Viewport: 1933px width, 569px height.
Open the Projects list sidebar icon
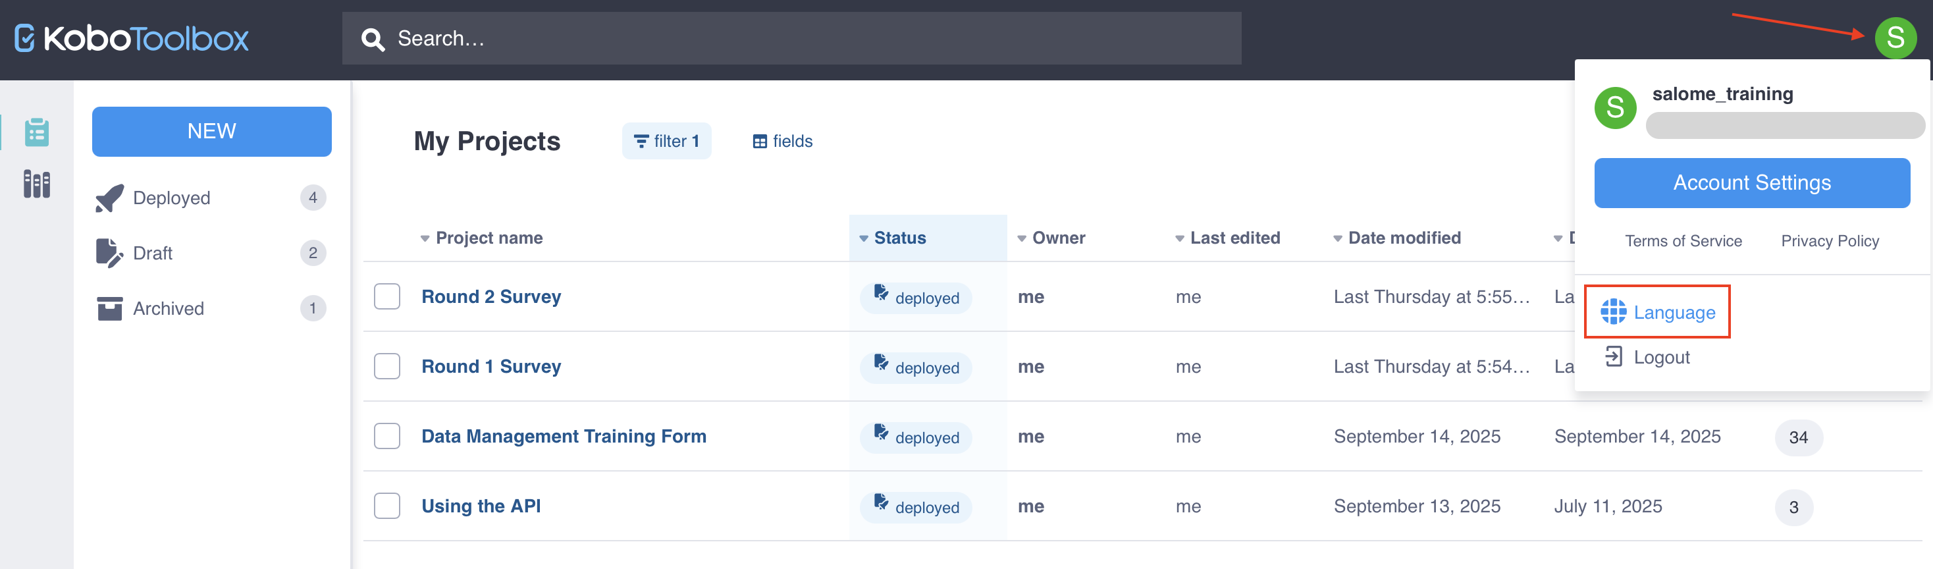36,132
